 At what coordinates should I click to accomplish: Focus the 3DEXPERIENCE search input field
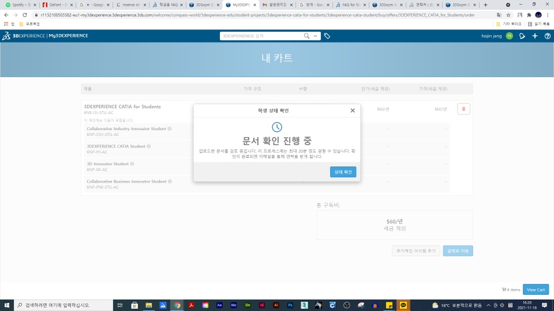click(261, 36)
